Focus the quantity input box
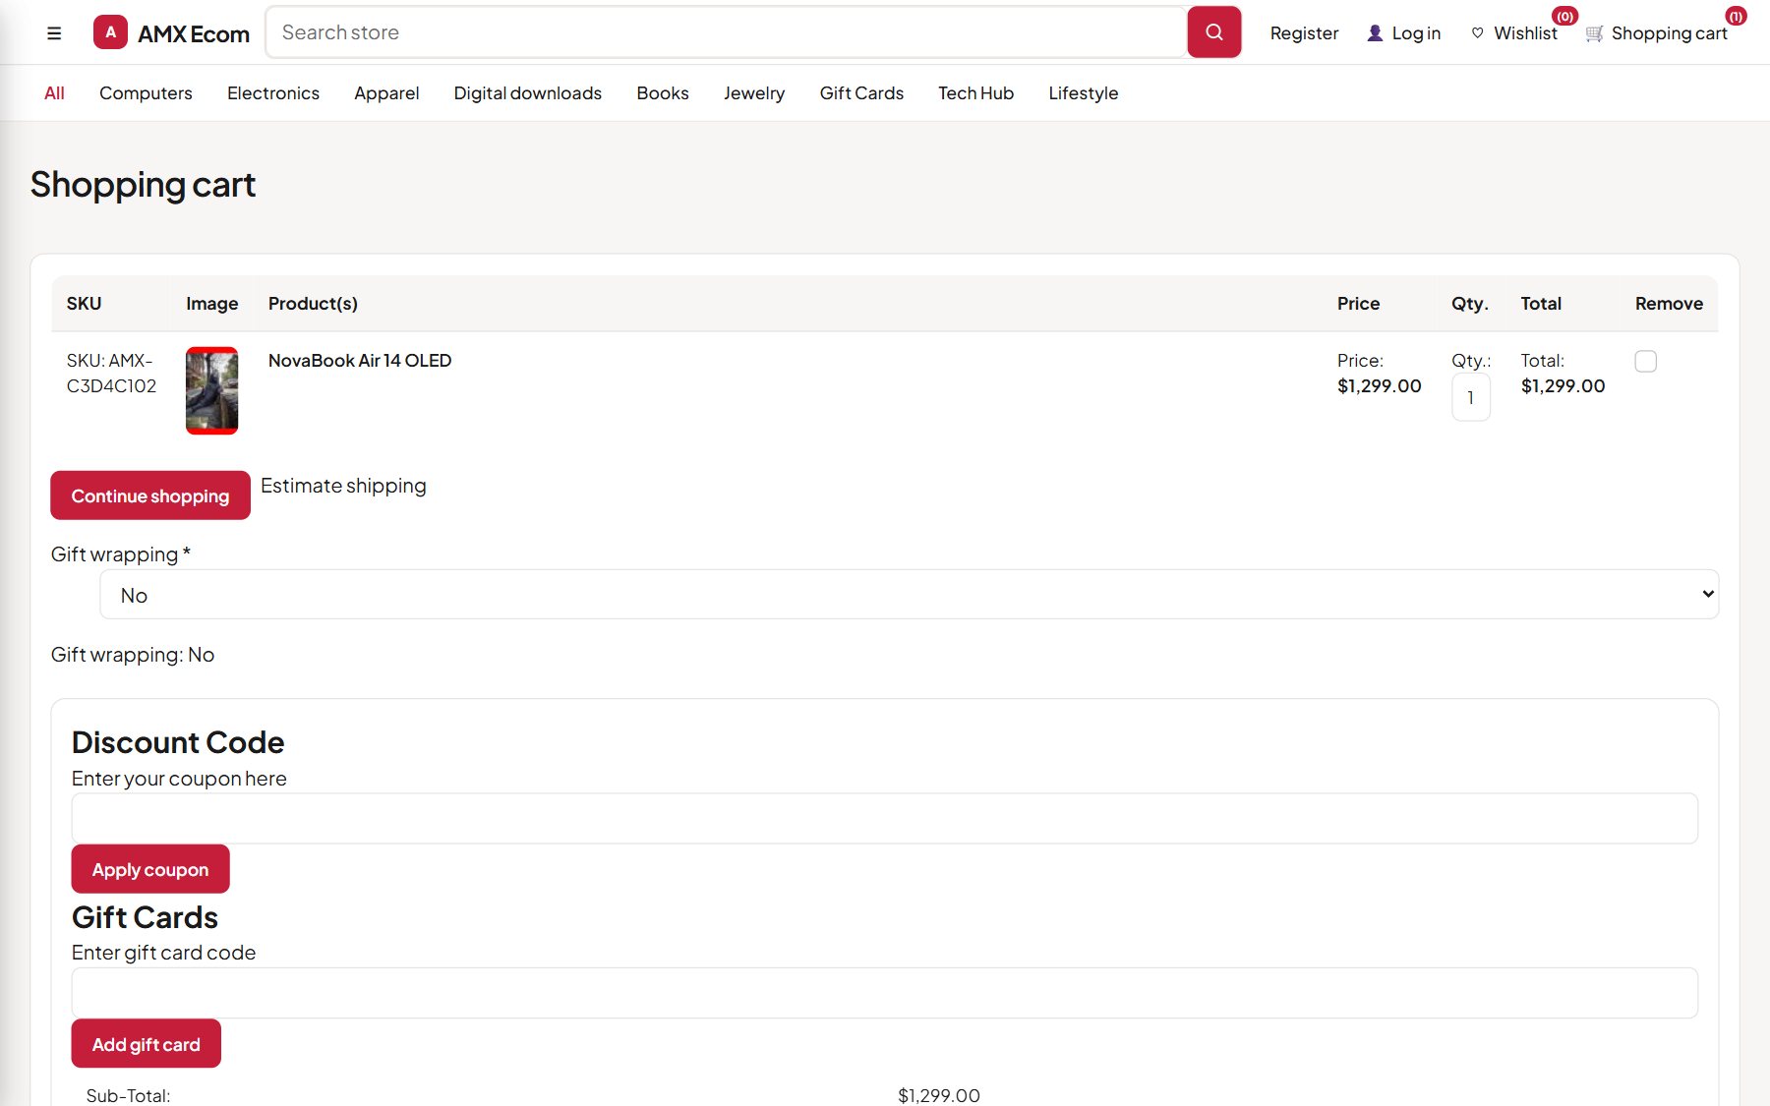Viewport: 1770px width, 1106px height. (1471, 398)
